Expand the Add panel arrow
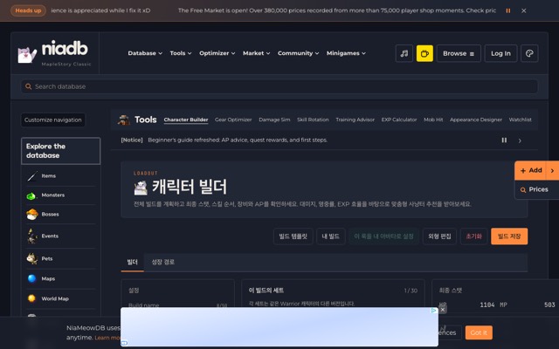 tap(552, 171)
